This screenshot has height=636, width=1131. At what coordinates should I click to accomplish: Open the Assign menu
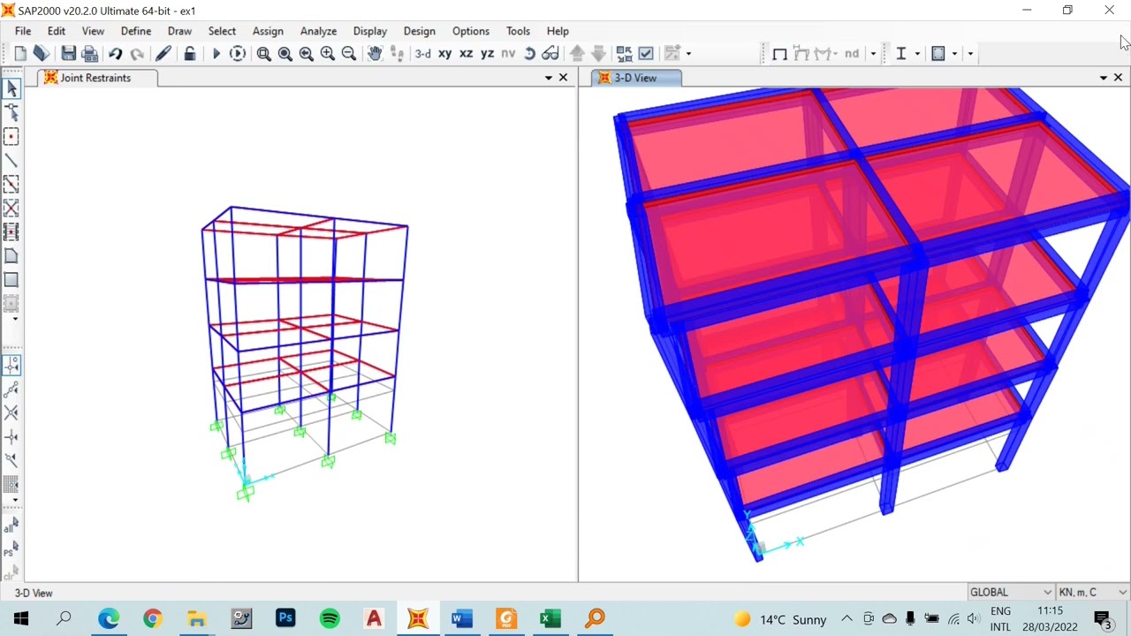click(x=268, y=31)
